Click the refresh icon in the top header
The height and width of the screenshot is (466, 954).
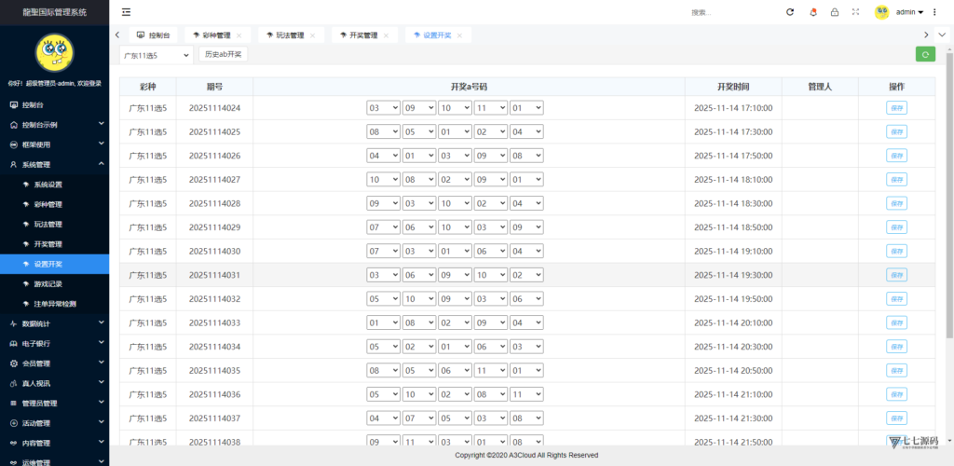tap(790, 12)
